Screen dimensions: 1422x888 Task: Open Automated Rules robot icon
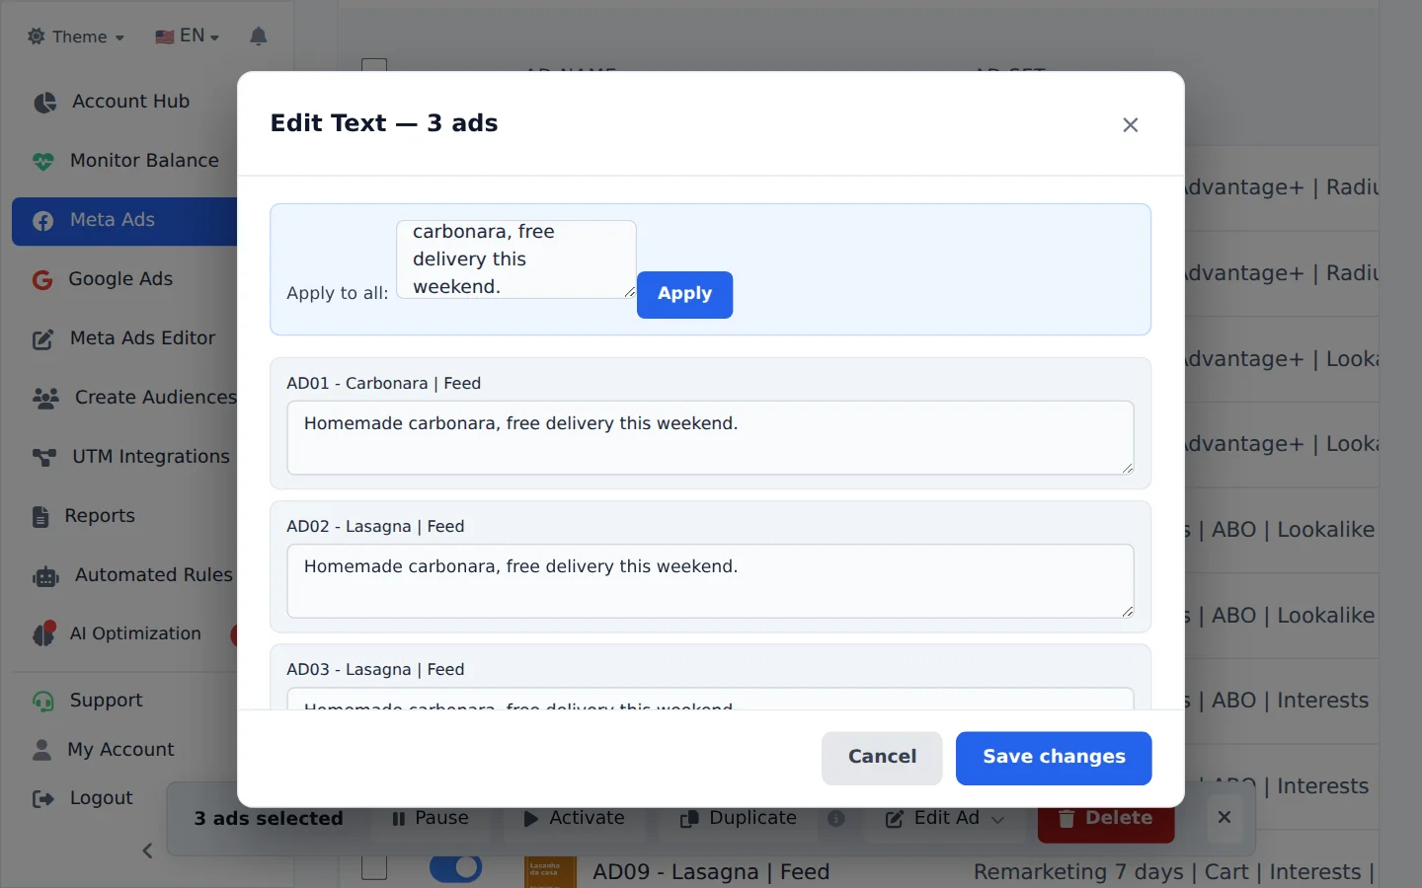tap(45, 576)
